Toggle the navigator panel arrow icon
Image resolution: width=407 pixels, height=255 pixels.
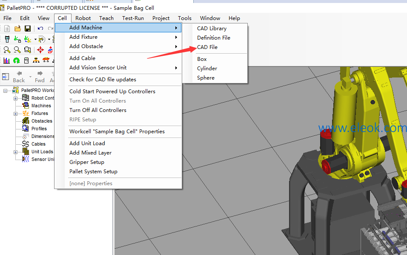6,77
